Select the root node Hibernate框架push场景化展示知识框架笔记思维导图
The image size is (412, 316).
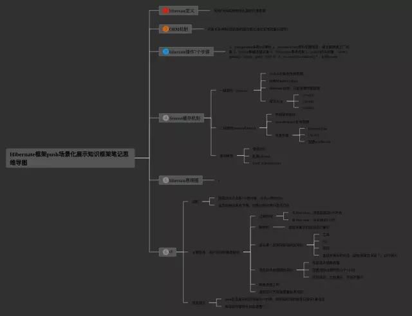pos(70,158)
